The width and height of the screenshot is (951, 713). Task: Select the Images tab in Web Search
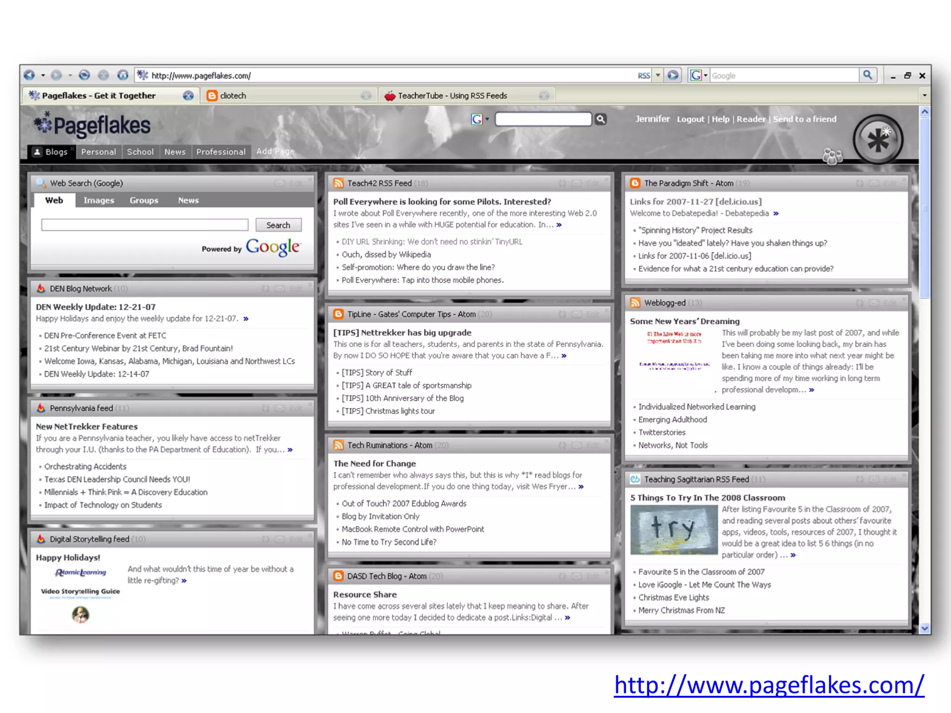click(98, 201)
